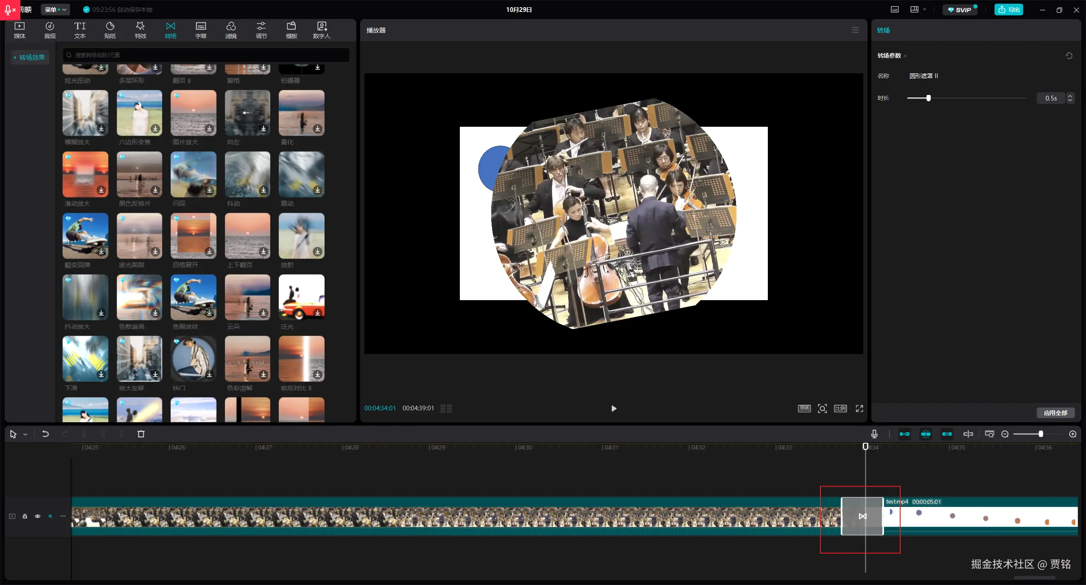Click the delete trash icon in timeline toolbar

click(x=141, y=434)
